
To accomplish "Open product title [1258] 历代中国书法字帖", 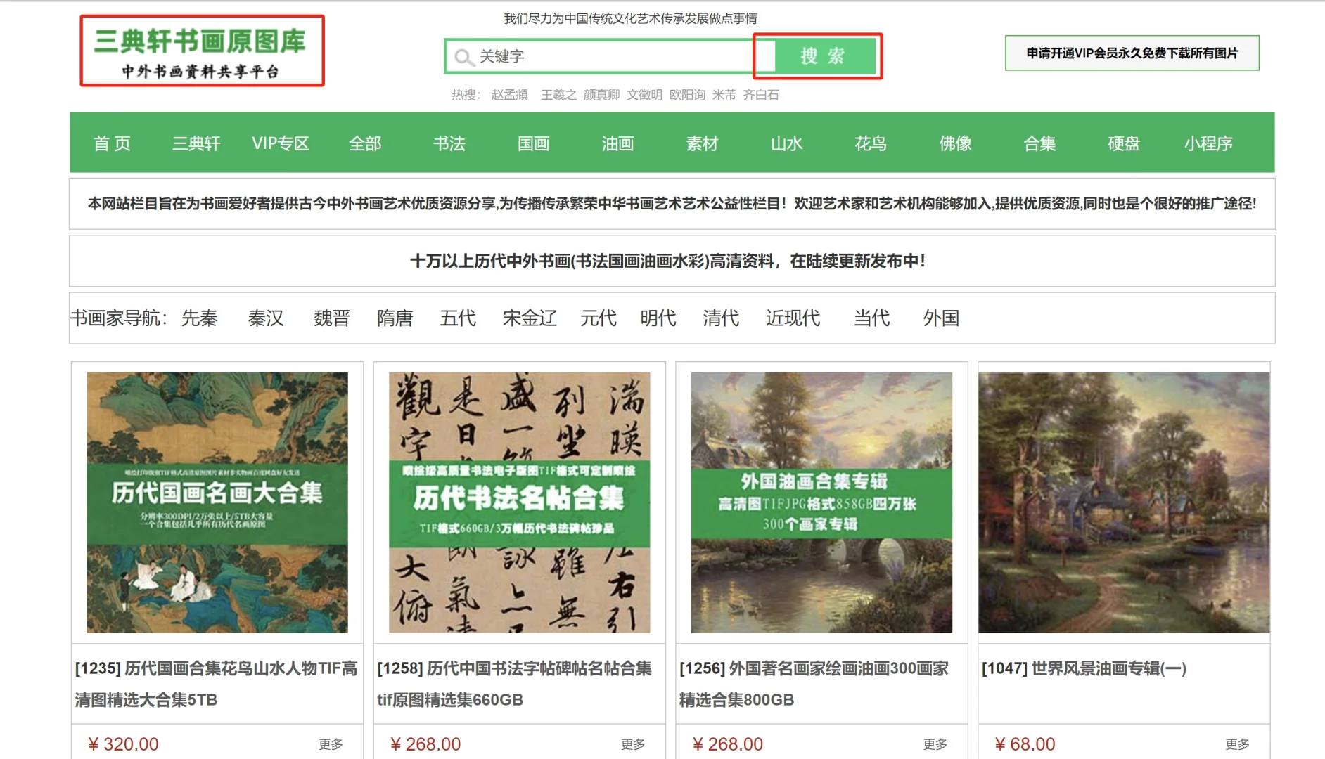I will [515, 684].
